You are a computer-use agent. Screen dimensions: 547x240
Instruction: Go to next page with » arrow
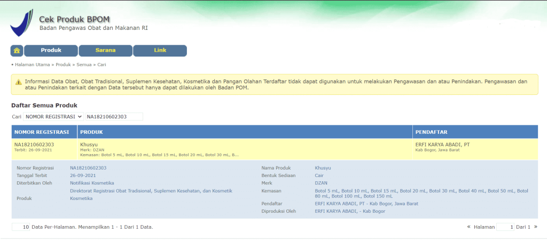pyautogui.click(x=535, y=227)
